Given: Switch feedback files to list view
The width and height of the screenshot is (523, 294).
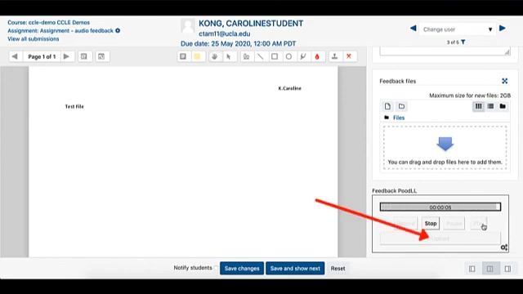Looking at the screenshot, I should point(490,106).
